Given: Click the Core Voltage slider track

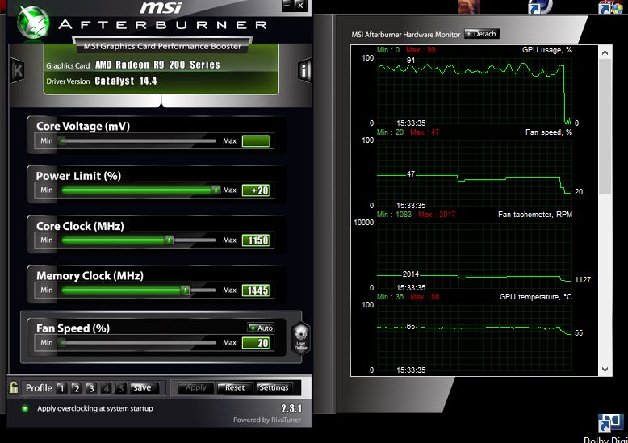Looking at the screenshot, I should coord(138,141).
